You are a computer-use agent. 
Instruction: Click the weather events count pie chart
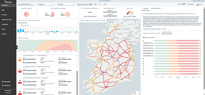[x=27, y=14]
